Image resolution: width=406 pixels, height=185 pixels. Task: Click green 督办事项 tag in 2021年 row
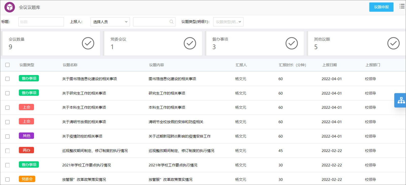pos(29,165)
